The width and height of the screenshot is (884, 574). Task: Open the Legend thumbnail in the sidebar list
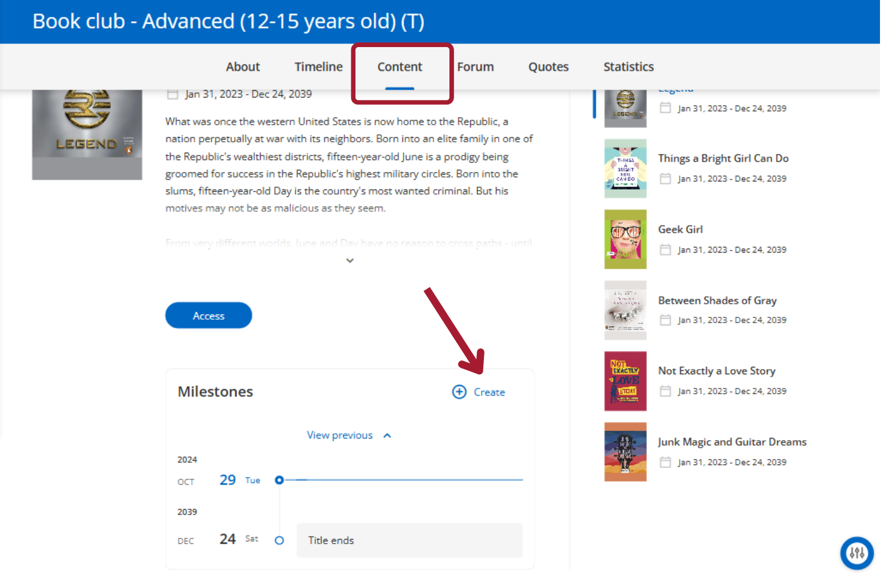tap(625, 108)
